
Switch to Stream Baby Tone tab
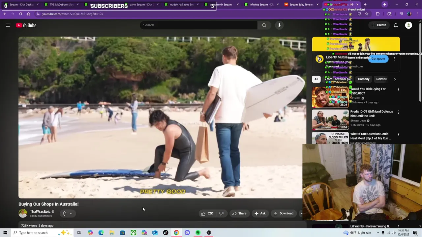tap(302, 5)
